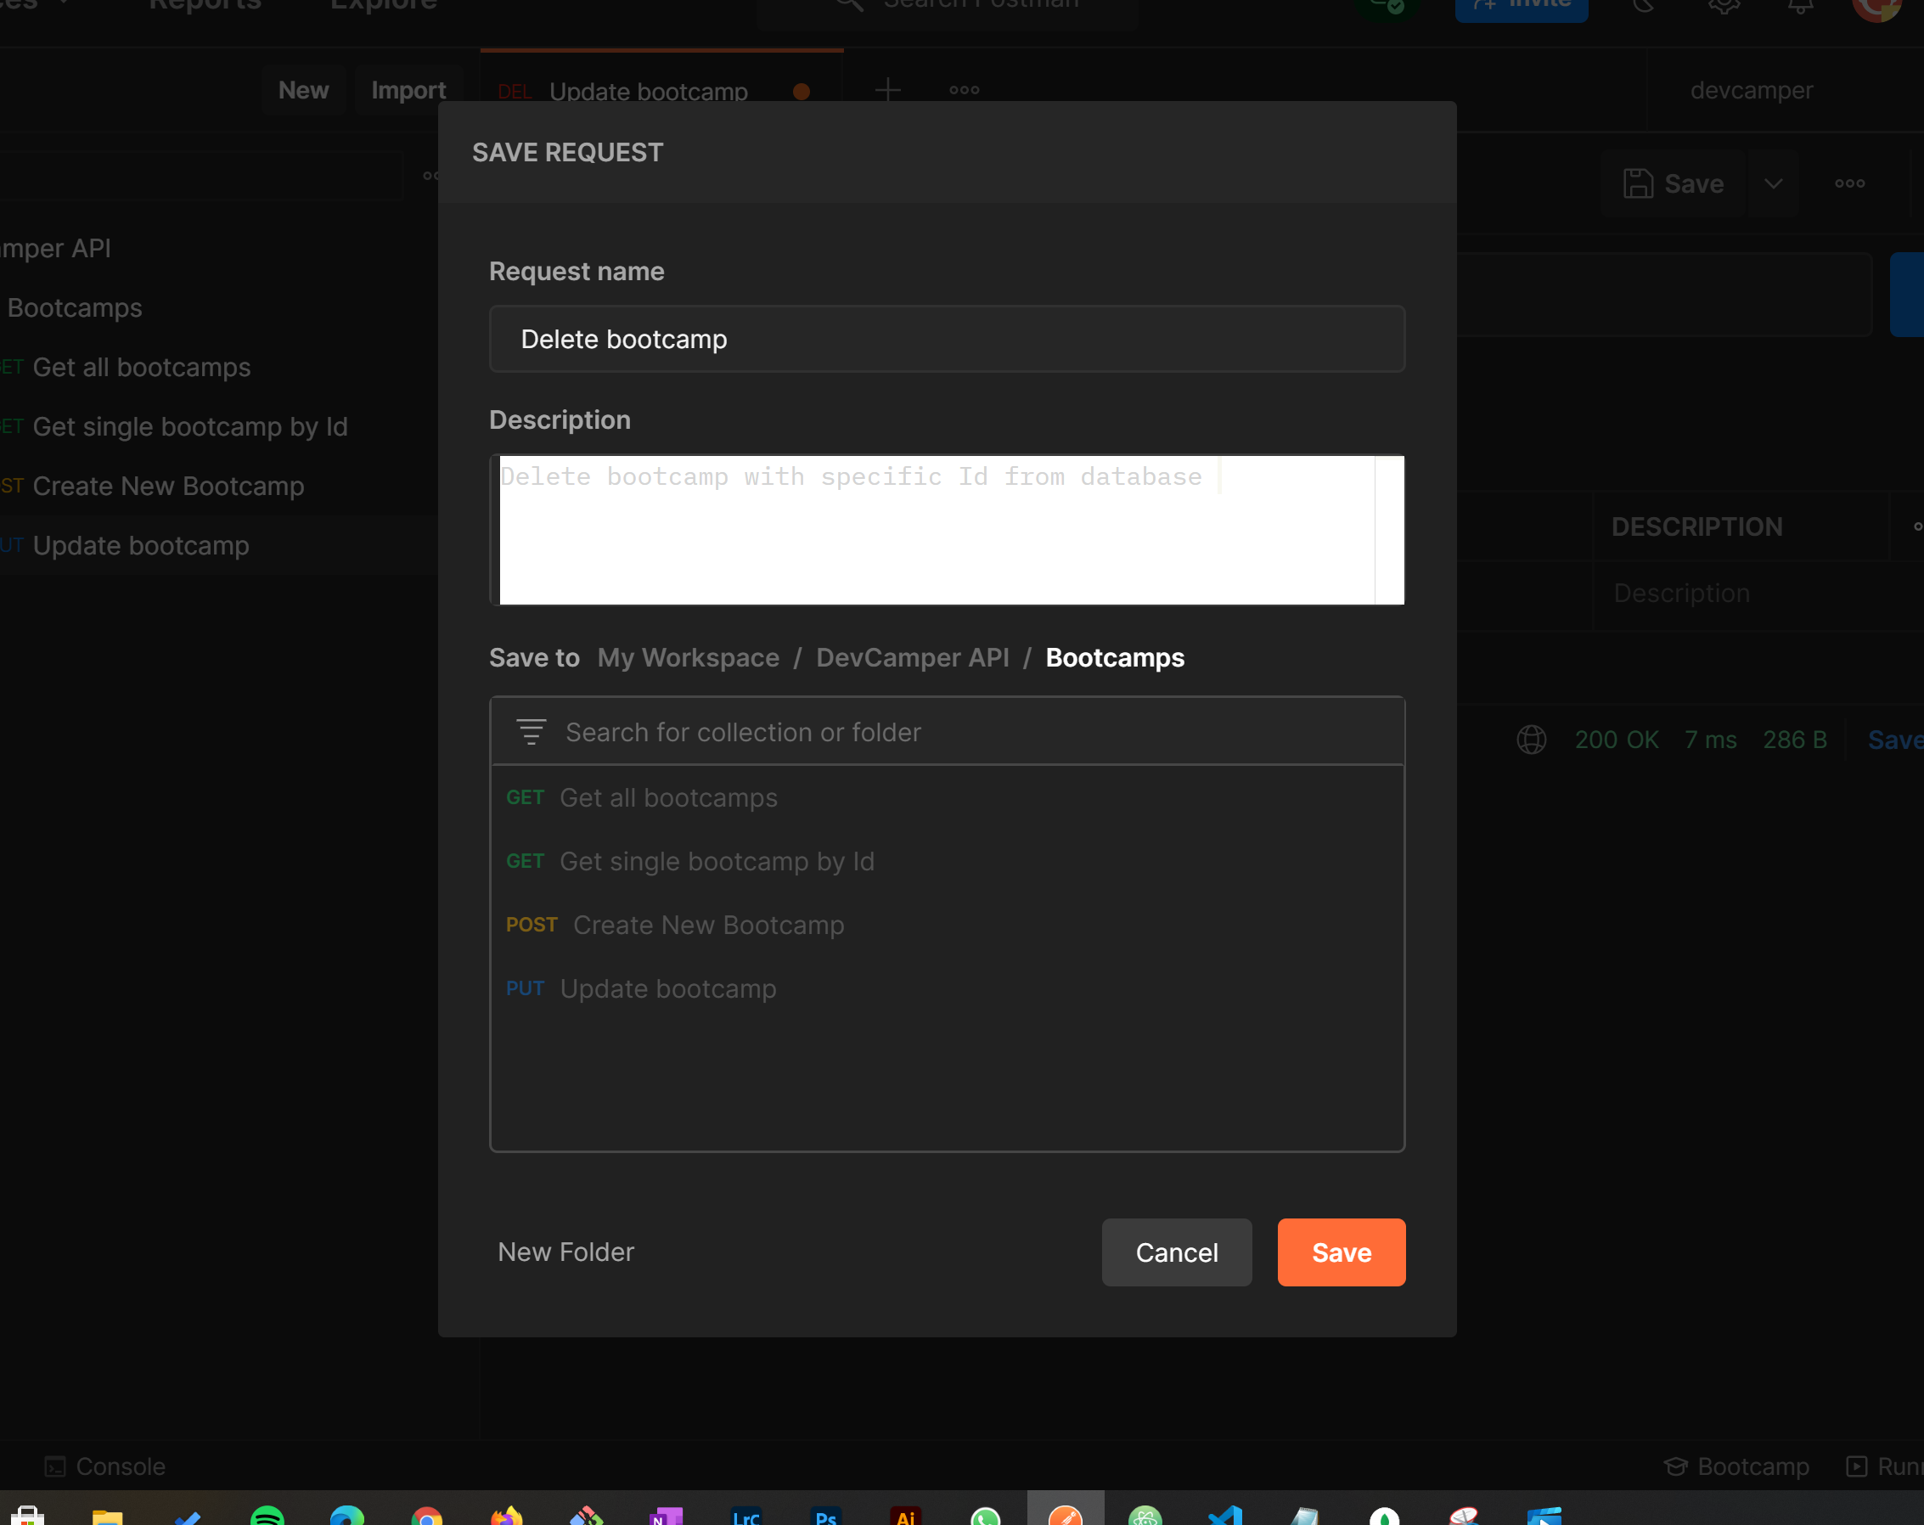Image resolution: width=1924 pixels, height=1525 pixels.
Task: Focus the Search for collection or folder box
Action: tap(947, 732)
